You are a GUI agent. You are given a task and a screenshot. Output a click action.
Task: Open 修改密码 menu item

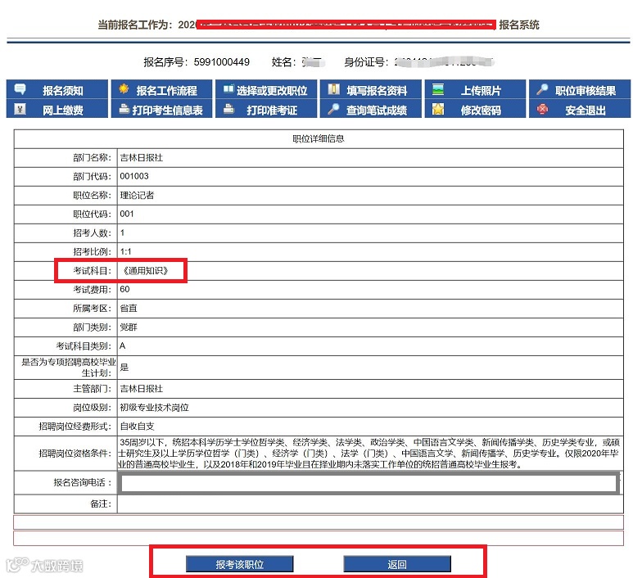pos(475,109)
